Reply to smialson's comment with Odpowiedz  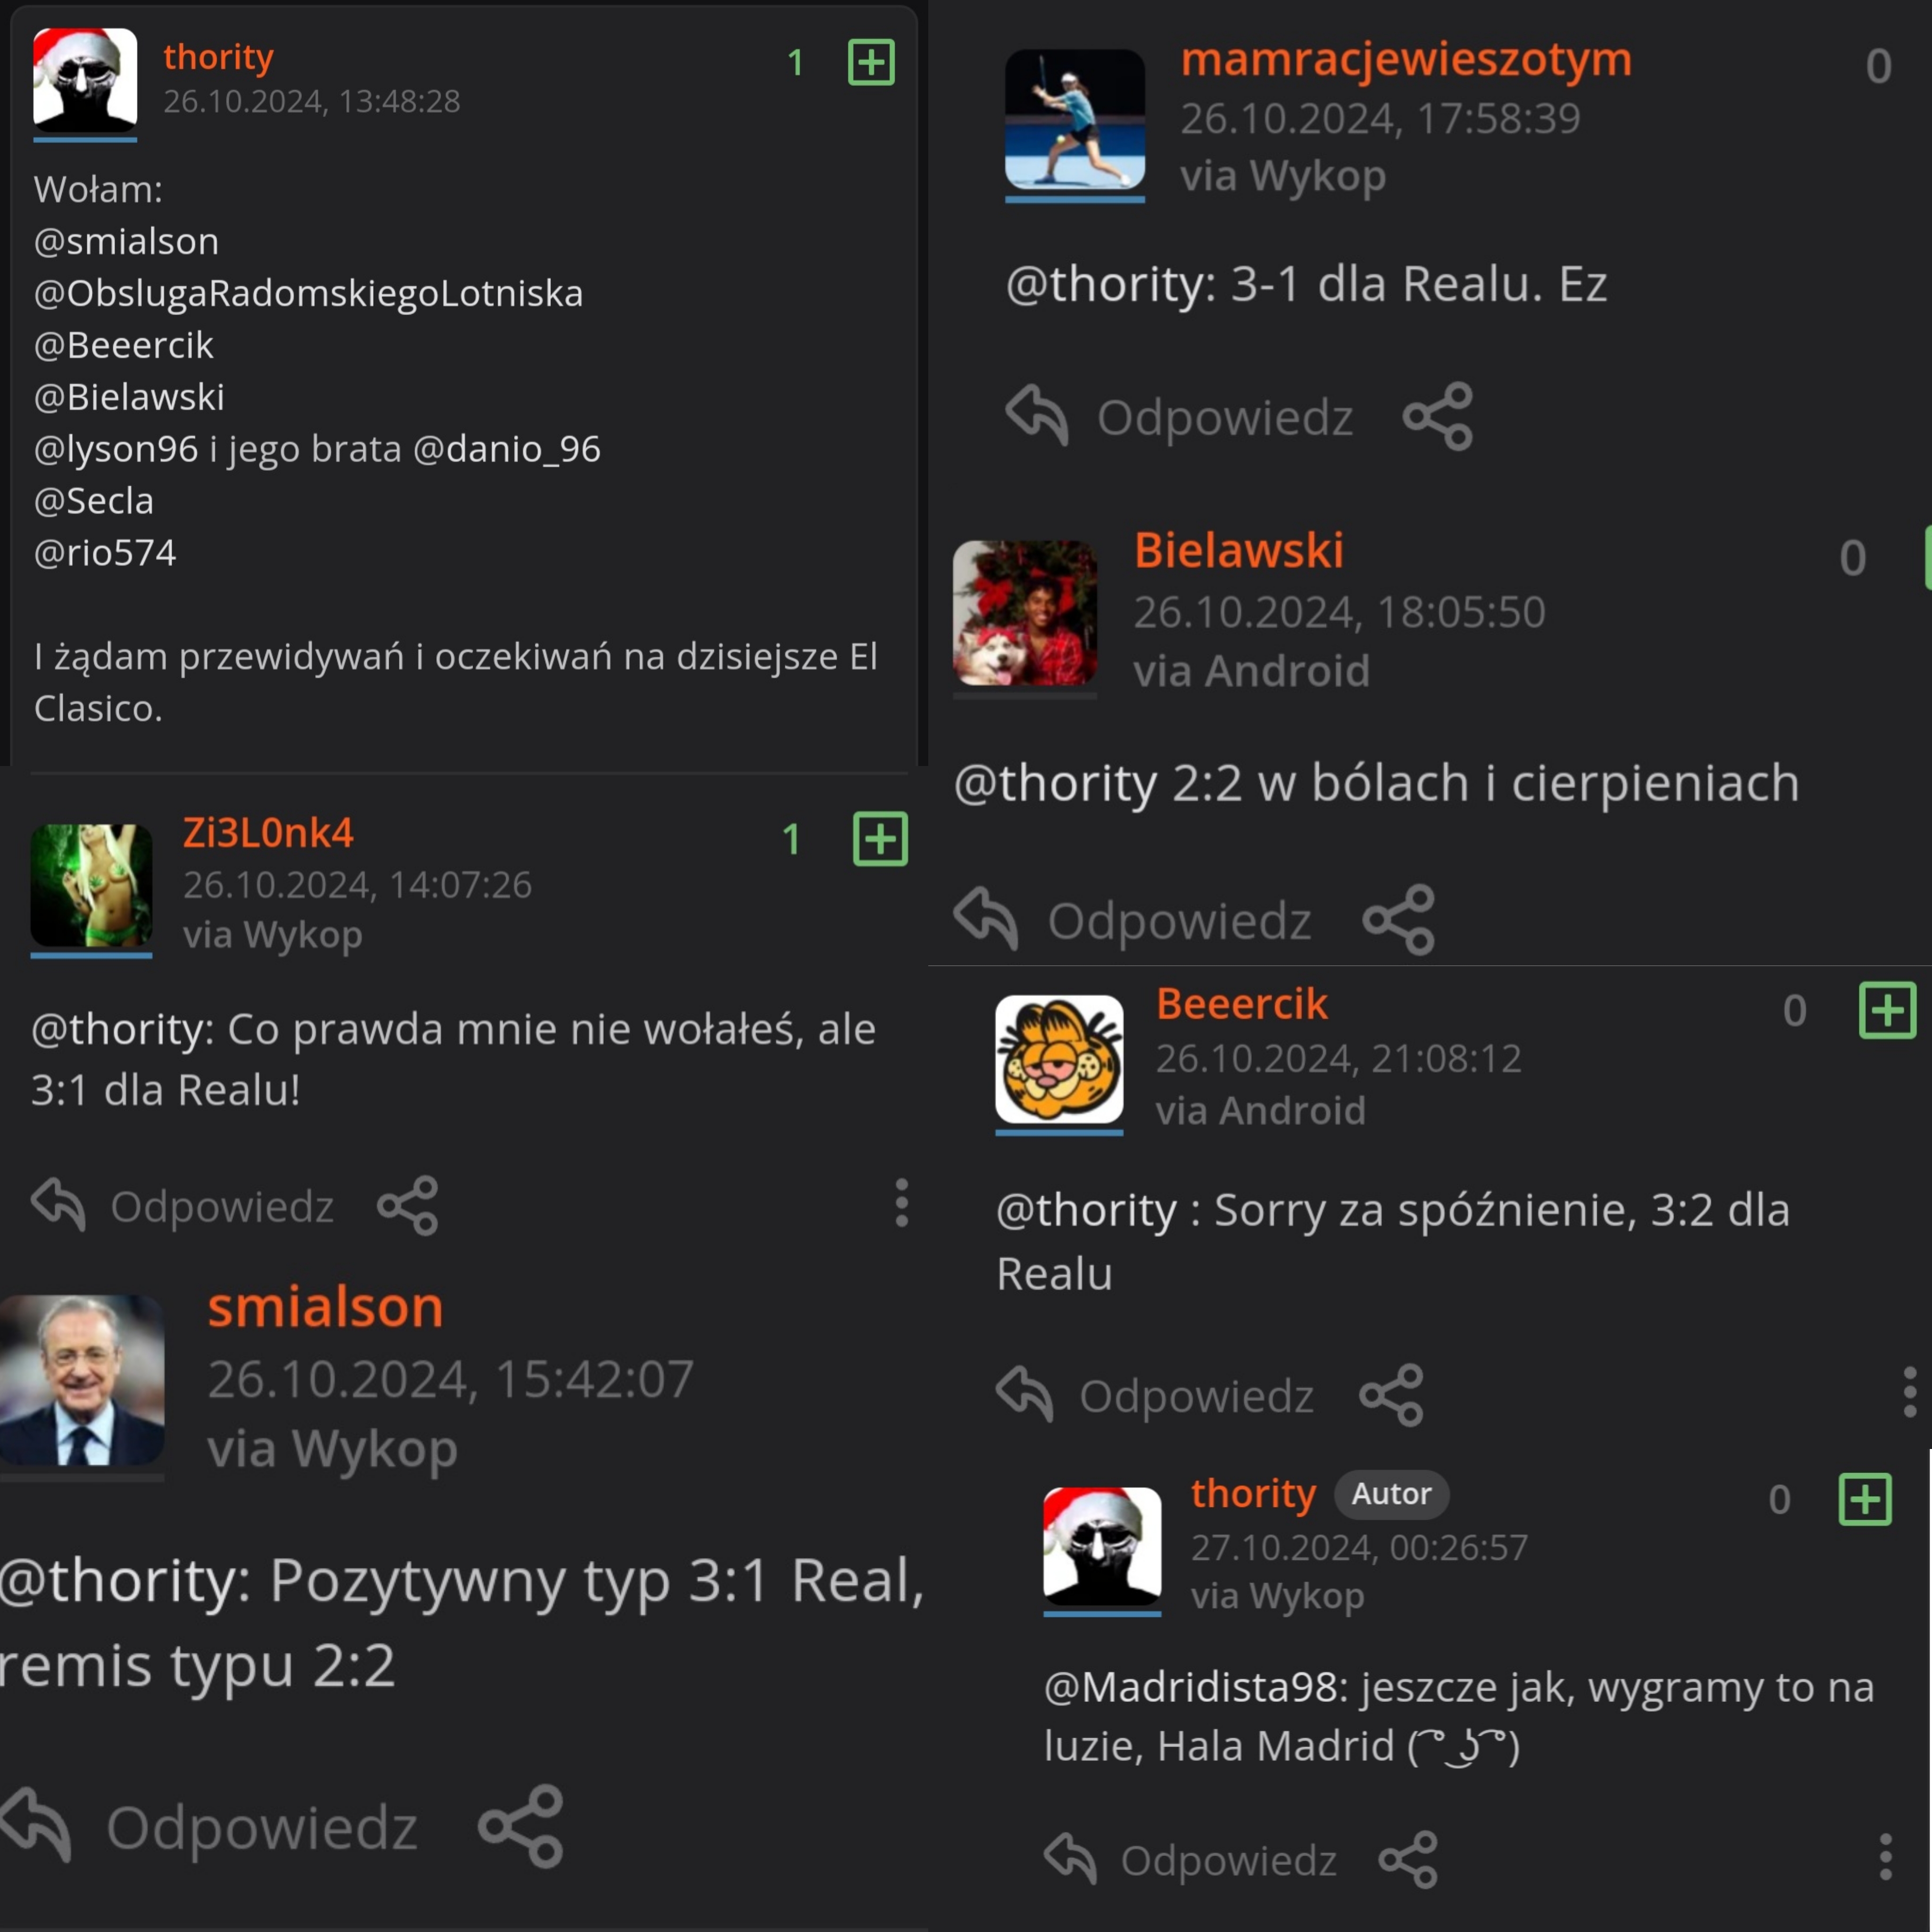coord(209,1827)
